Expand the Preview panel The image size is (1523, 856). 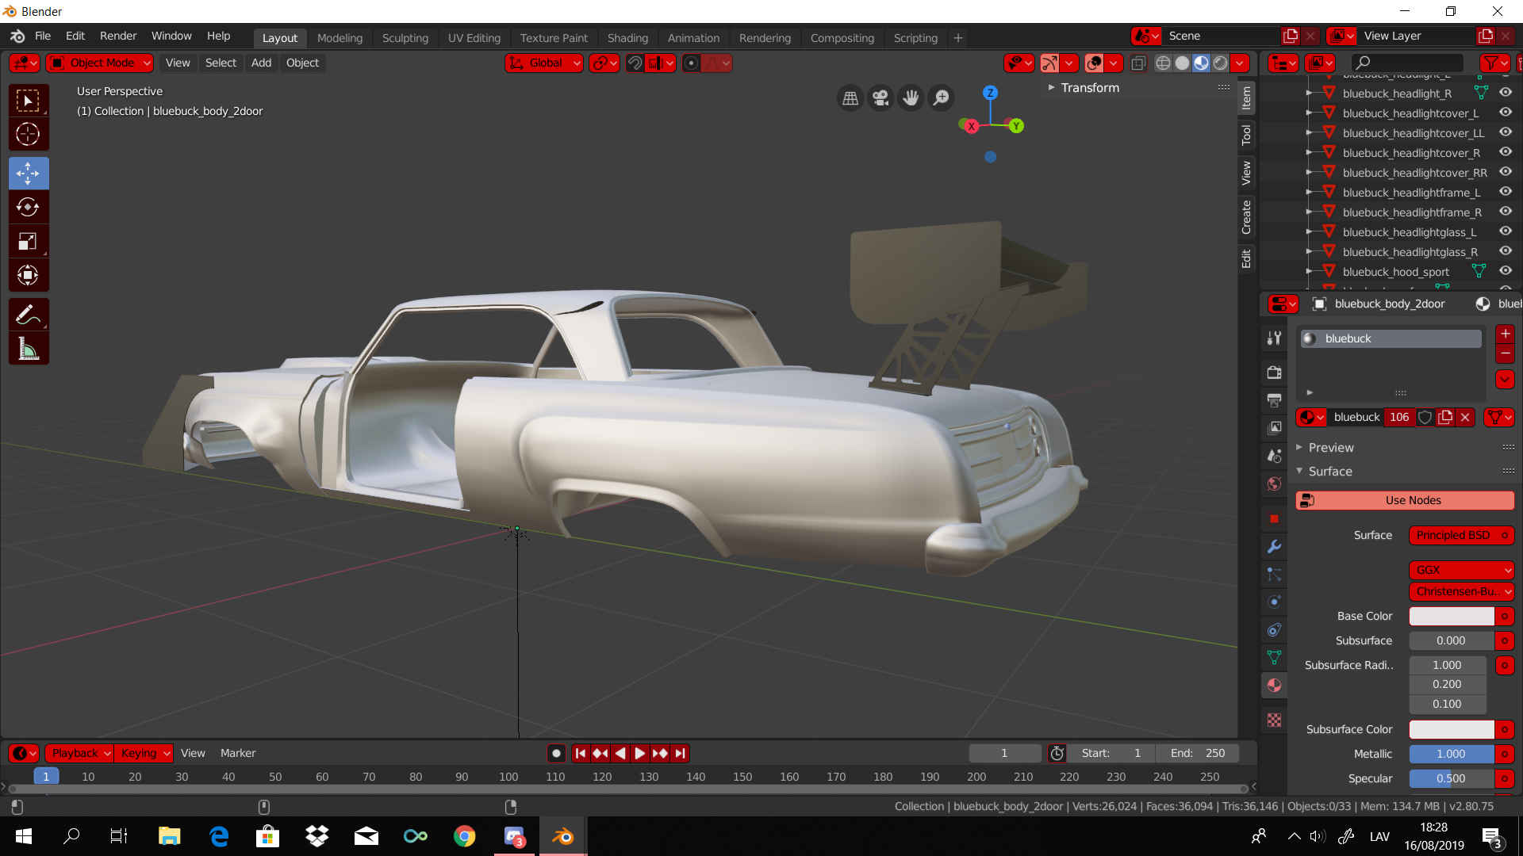[x=1330, y=448]
